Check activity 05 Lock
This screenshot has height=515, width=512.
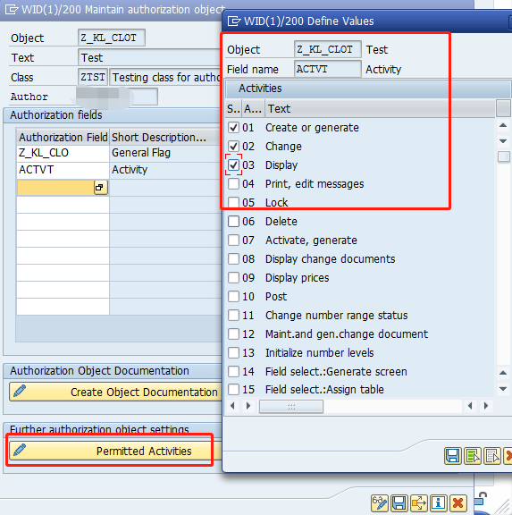(x=234, y=202)
